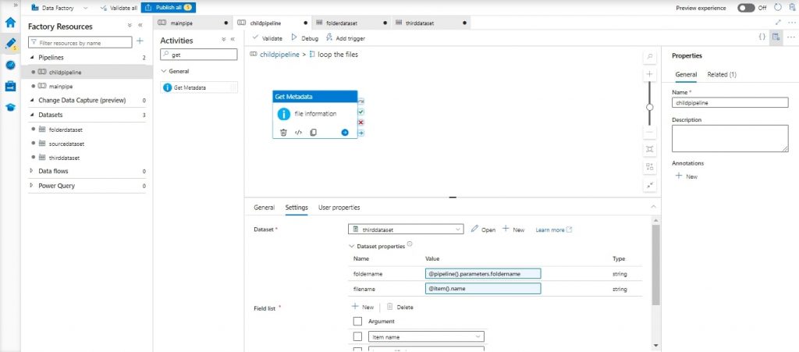Switch to the User properties tab

[339, 208]
